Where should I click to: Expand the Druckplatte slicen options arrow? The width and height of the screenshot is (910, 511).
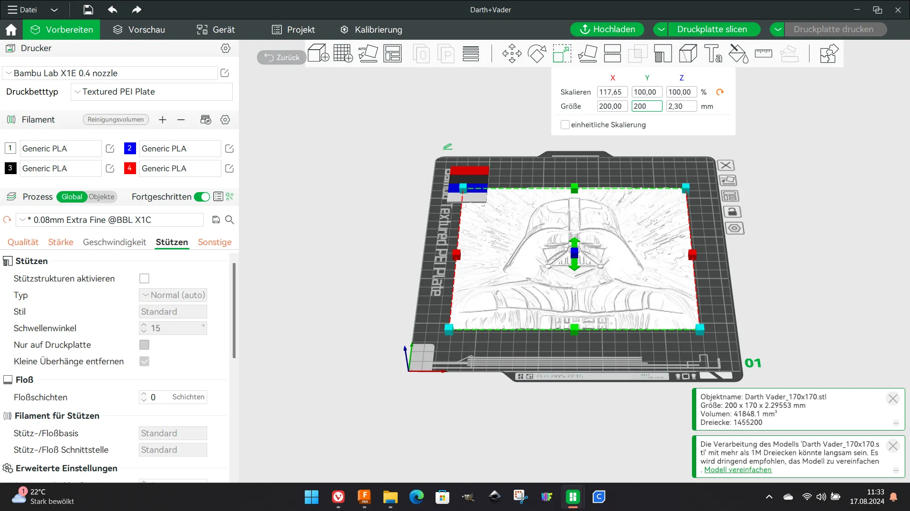click(661, 29)
